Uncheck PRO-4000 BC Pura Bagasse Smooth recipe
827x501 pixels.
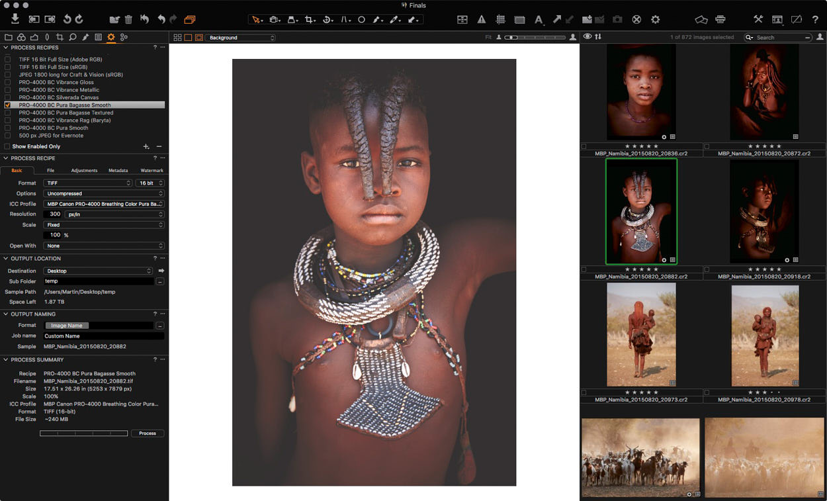click(8, 105)
